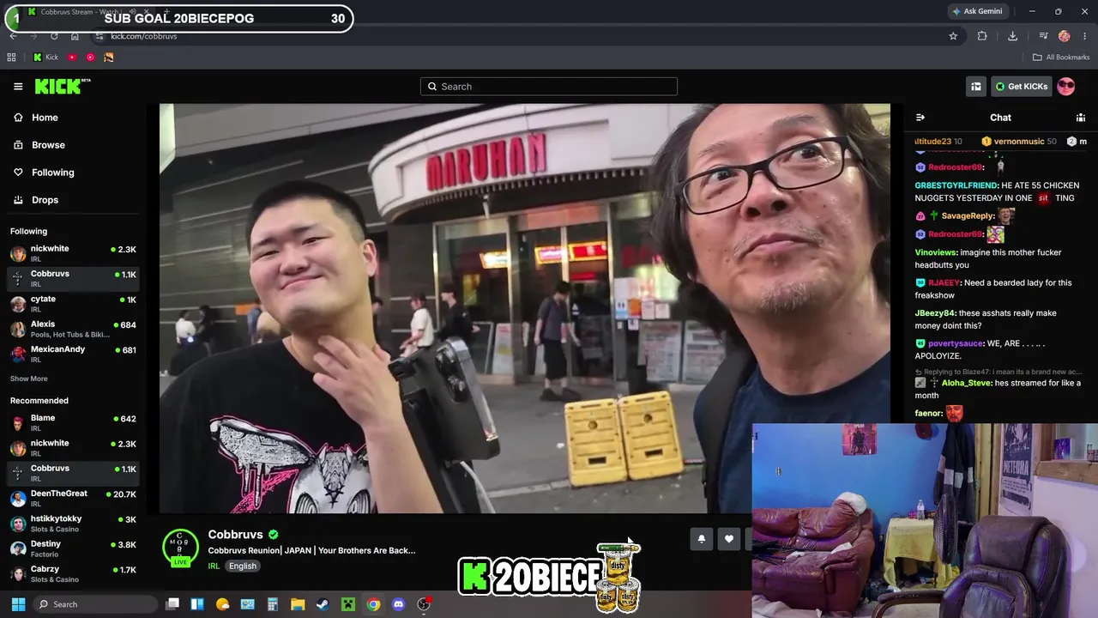Open the Kick bookmark in bookmarks bar

pyautogui.click(x=45, y=58)
